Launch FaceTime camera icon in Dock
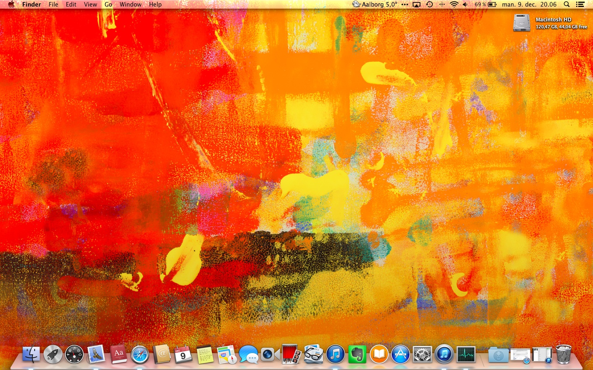 (x=270, y=354)
